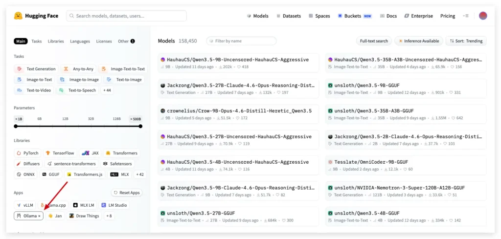The image size is (501, 239).
Task: Focus the search models, datasets, users field
Action: point(127,16)
